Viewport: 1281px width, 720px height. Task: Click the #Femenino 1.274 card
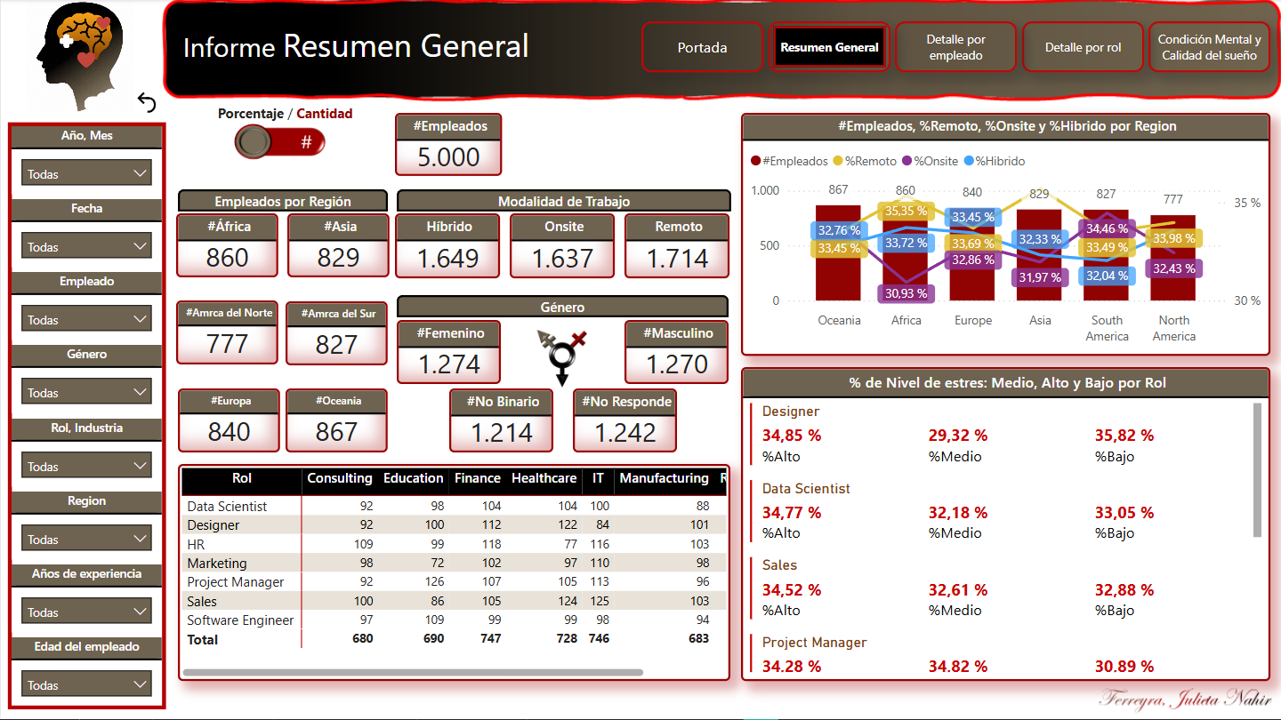[x=448, y=352]
